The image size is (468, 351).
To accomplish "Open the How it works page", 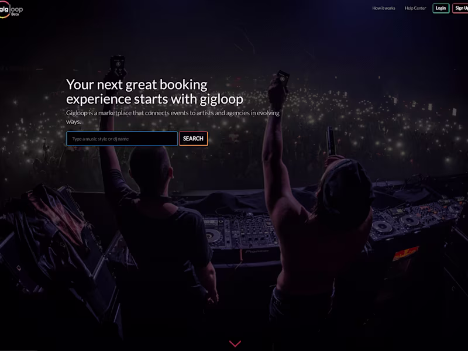I will pos(384,8).
